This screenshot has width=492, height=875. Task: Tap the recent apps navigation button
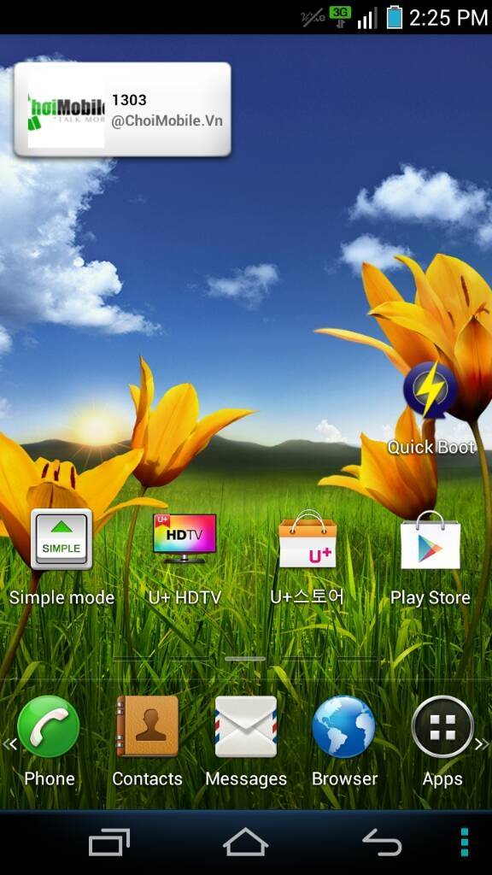coord(109,842)
